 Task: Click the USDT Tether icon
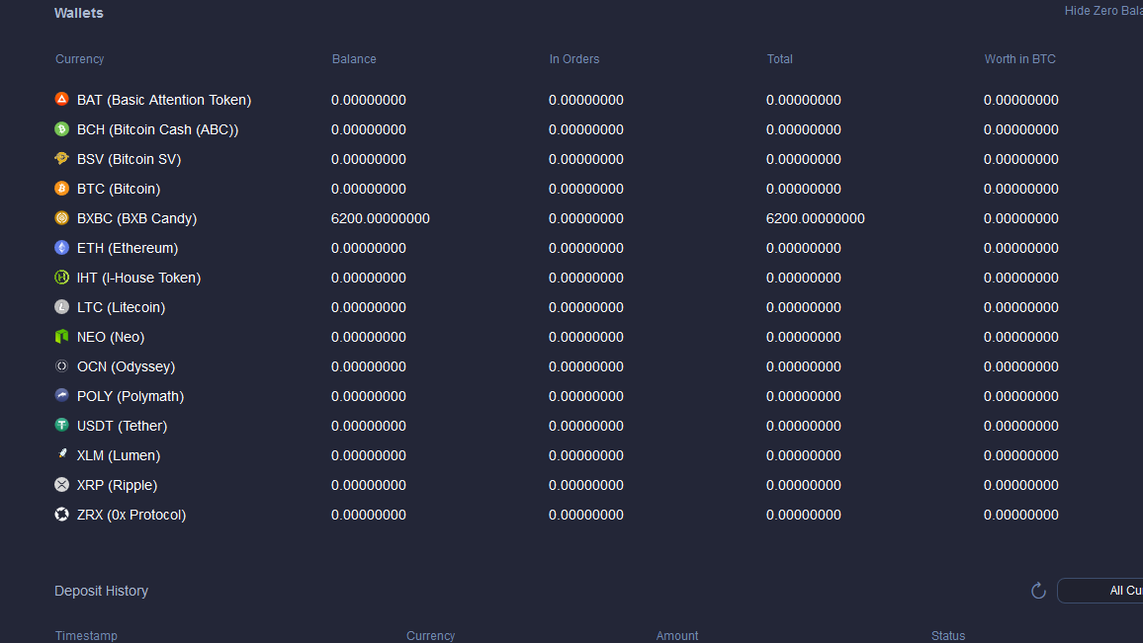(x=62, y=425)
